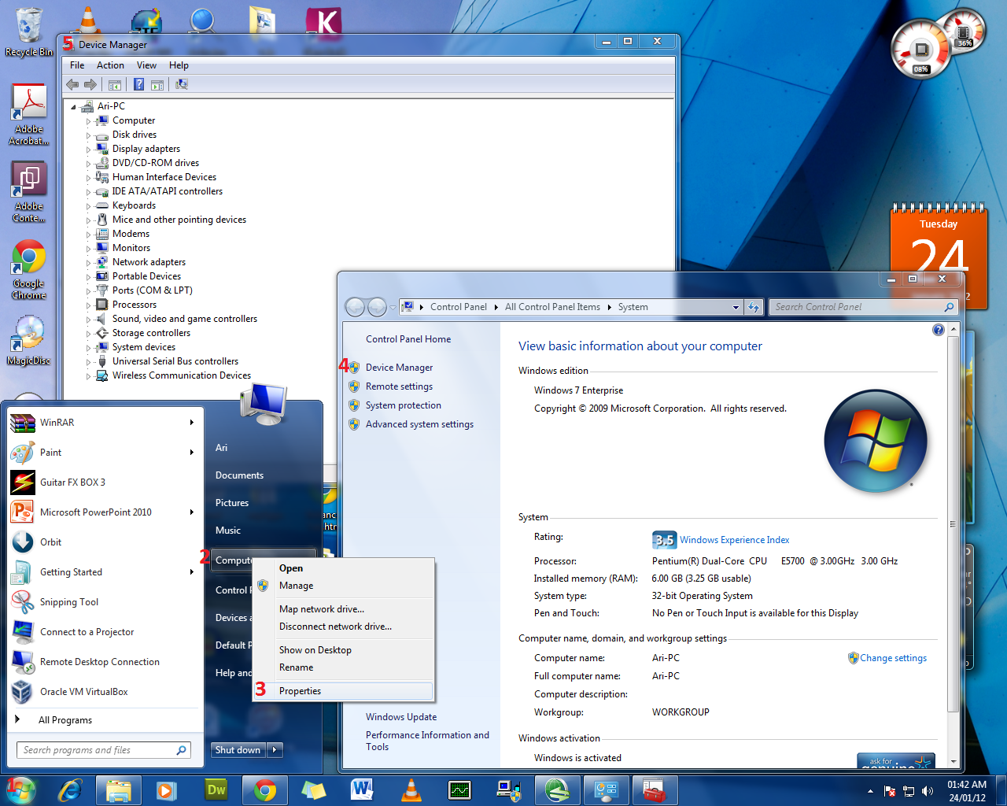Expand Disk drives device node
The width and height of the screenshot is (1007, 806).
coord(89,135)
